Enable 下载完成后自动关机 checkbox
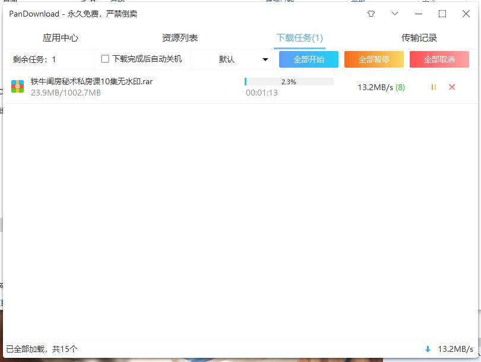 105,59
